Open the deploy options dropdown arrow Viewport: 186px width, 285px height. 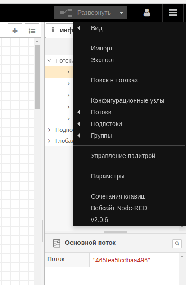pos(122,13)
